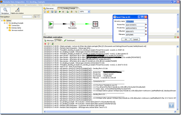The width and height of the screenshot is (181, 115).
Task: Click OK in Send Files to S3 dialog
Action: point(126,39)
